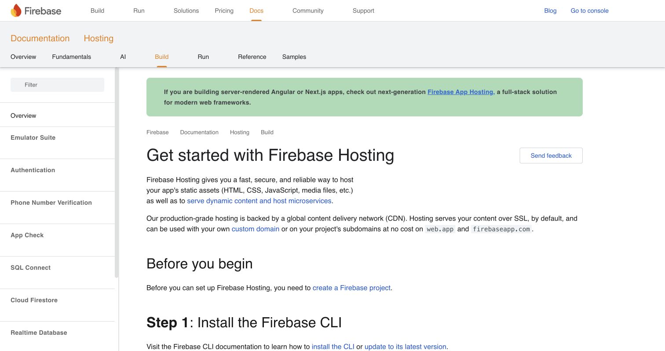Open the Blog link
The image size is (665, 351).
coord(550,11)
